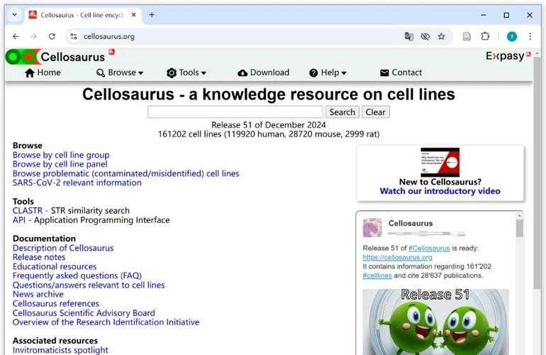Click the browser forward arrow
Image resolution: width=546 pixels, height=355 pixels.
[x=34, y=36]
